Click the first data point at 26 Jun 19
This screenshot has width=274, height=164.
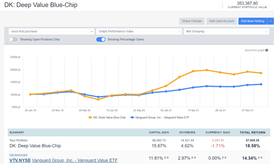(x=30, y=94)
